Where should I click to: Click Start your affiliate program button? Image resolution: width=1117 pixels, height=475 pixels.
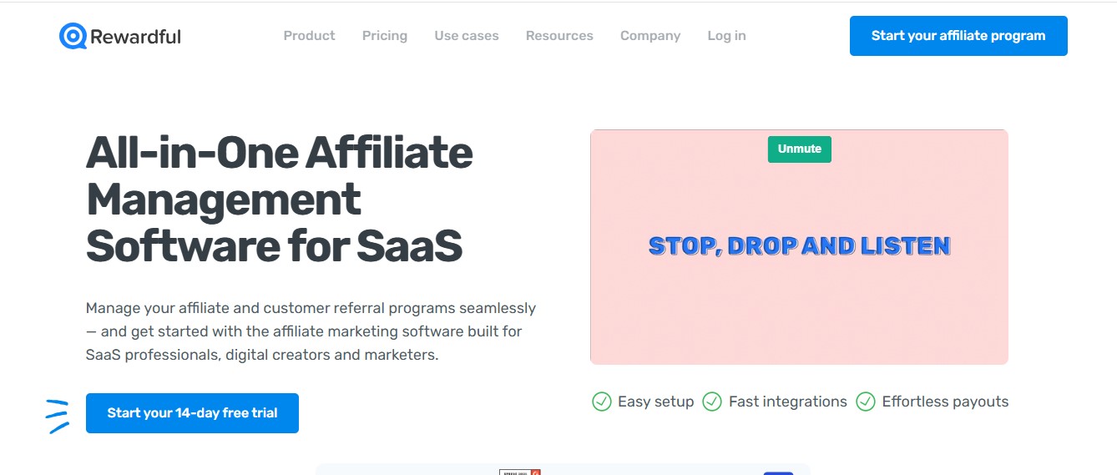958,36
